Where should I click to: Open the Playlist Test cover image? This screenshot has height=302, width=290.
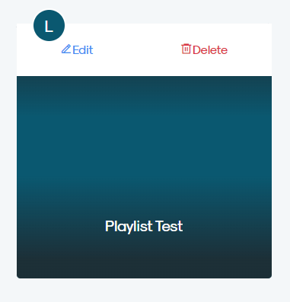[144, 177]
